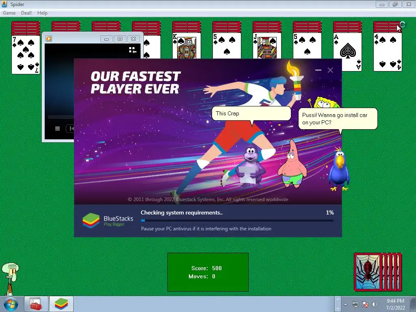This screenshot has width=416, height=312.
Task: Open the Help menu
Action: (x=42, y=13)
